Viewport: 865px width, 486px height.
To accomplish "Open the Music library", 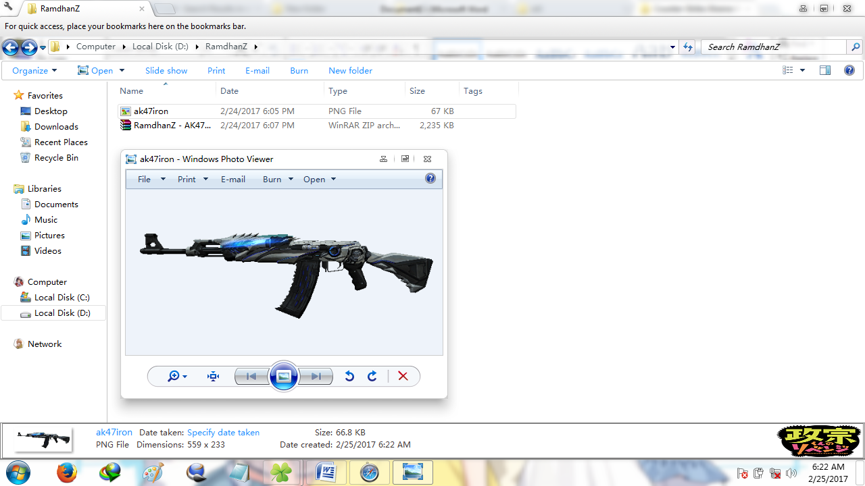I will tap(46, 220).
